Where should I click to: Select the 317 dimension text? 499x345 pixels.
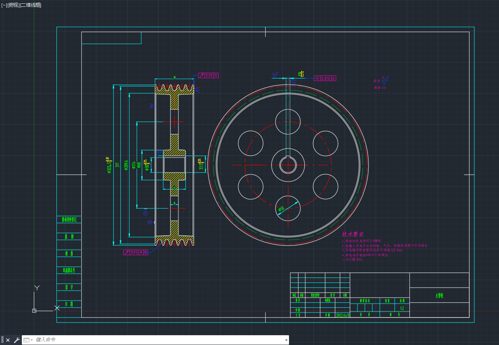(117, 165)
